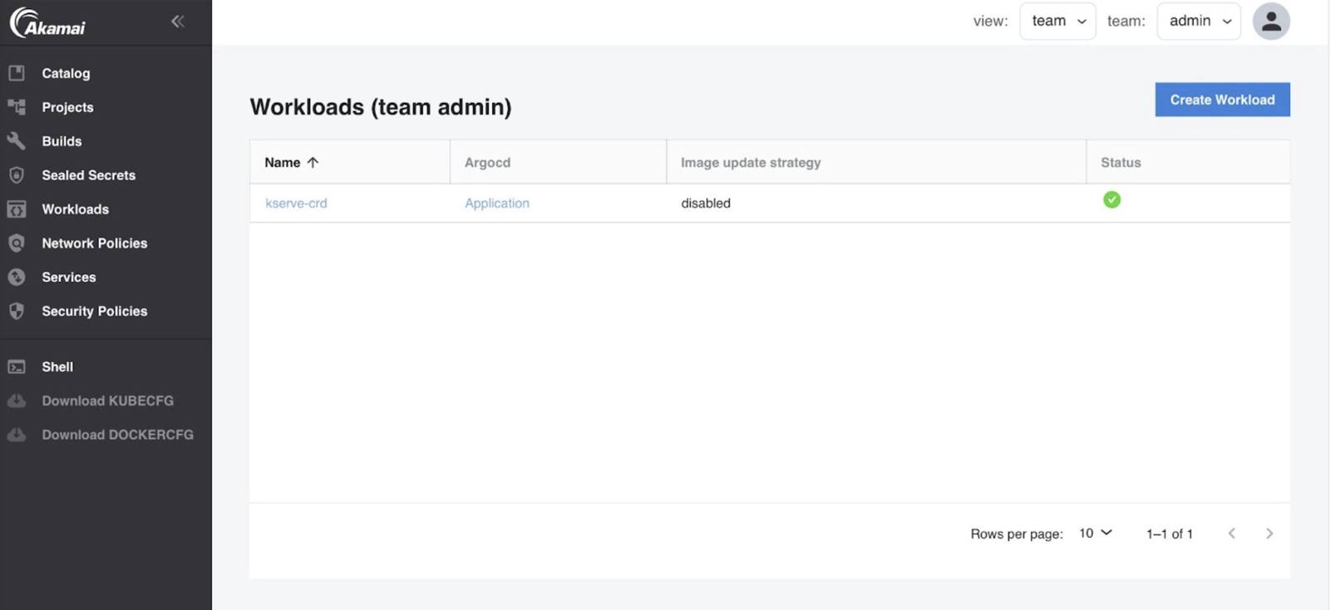Click the green status checkmark for kserve-crd
This screenshot has height=610, width=1330.
tap(1111, 200)
